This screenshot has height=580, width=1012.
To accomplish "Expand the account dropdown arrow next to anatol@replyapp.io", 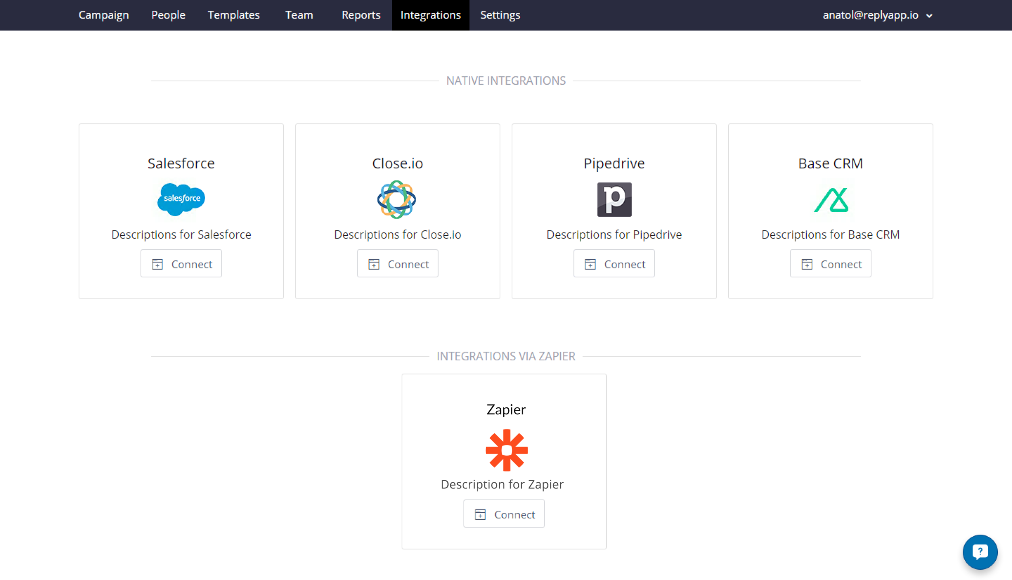I will pos(929,16).
